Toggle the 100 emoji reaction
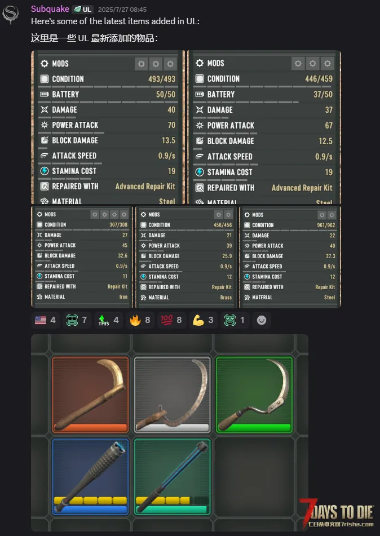The image size is (380, 536). pyautogui.click(x=172, y=320)
